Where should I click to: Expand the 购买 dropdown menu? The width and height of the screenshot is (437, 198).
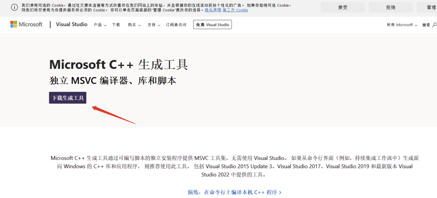pos(134,25)
